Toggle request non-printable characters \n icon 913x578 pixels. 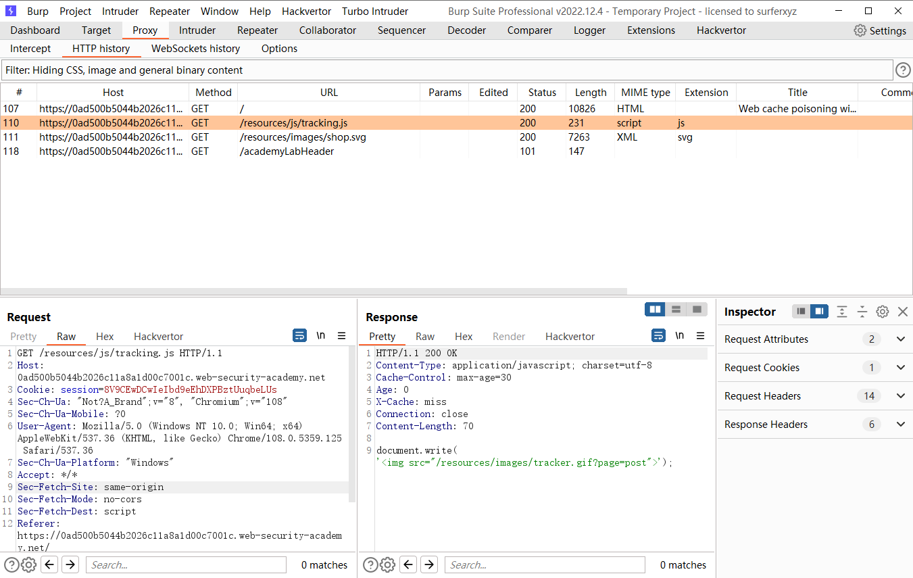coord(321,335)
